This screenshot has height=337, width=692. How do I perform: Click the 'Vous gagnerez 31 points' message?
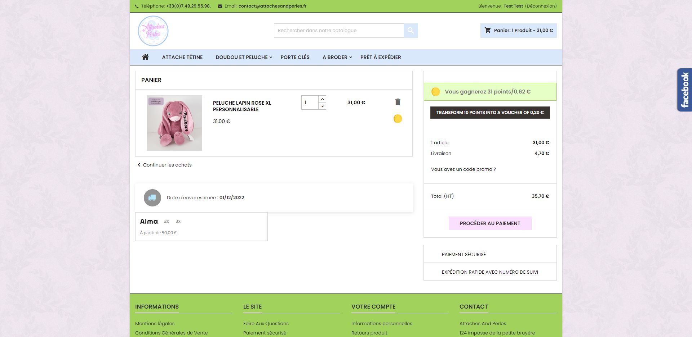coord(488,92)
